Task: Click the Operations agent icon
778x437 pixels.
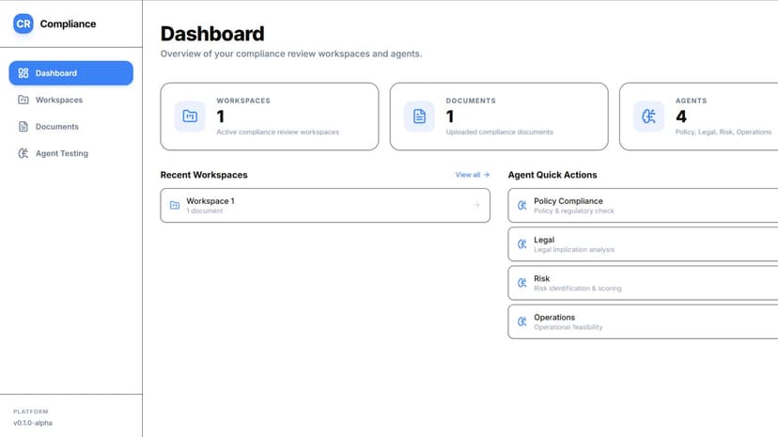Action: coord(522,321)
